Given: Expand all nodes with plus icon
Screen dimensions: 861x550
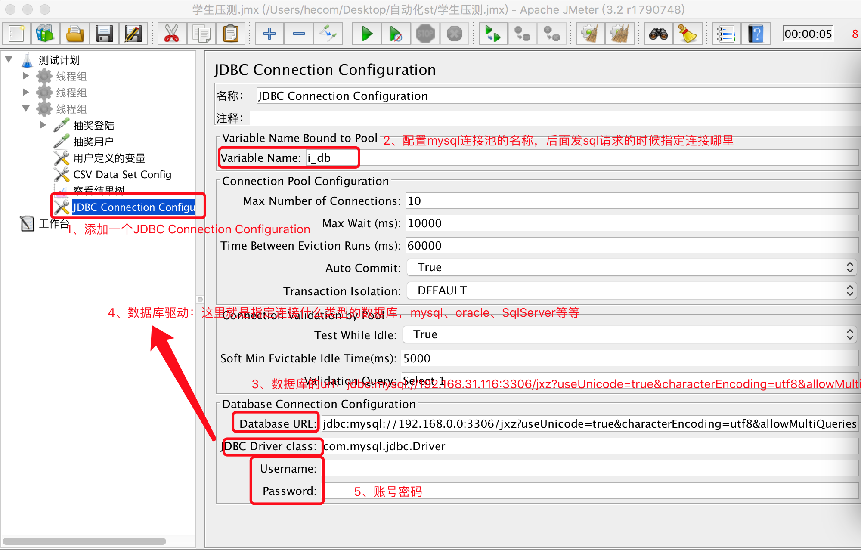Looking at the screenshot, I should pos(269,34).
